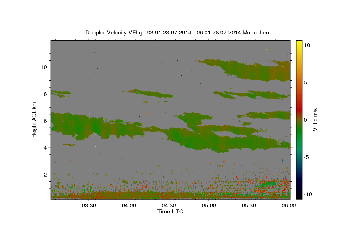Click the colorbar value 0
The width and height of the screenshot is (359, 239).
(x=305, y=120)
